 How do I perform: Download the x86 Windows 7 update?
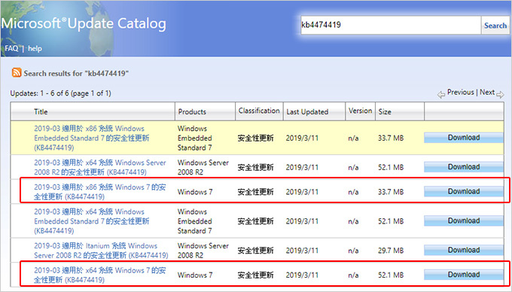[464, 191]
